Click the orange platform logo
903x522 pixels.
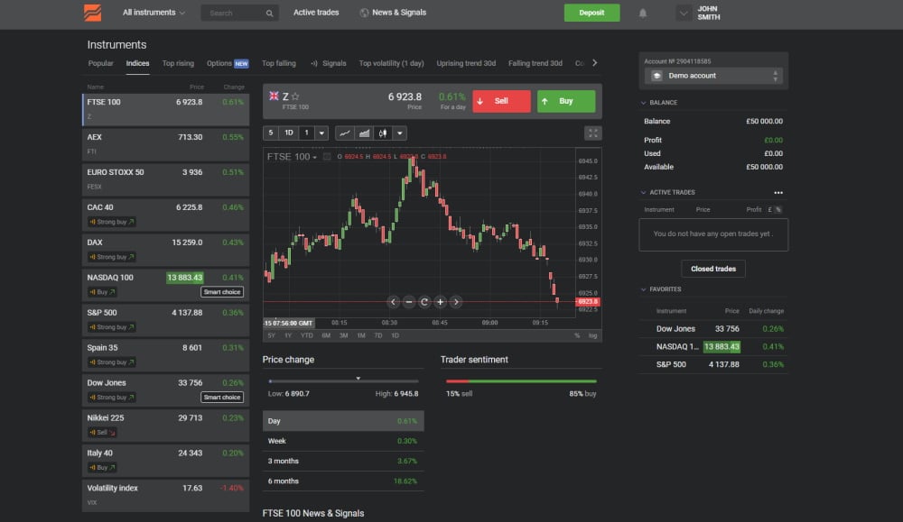click(92, 13)
